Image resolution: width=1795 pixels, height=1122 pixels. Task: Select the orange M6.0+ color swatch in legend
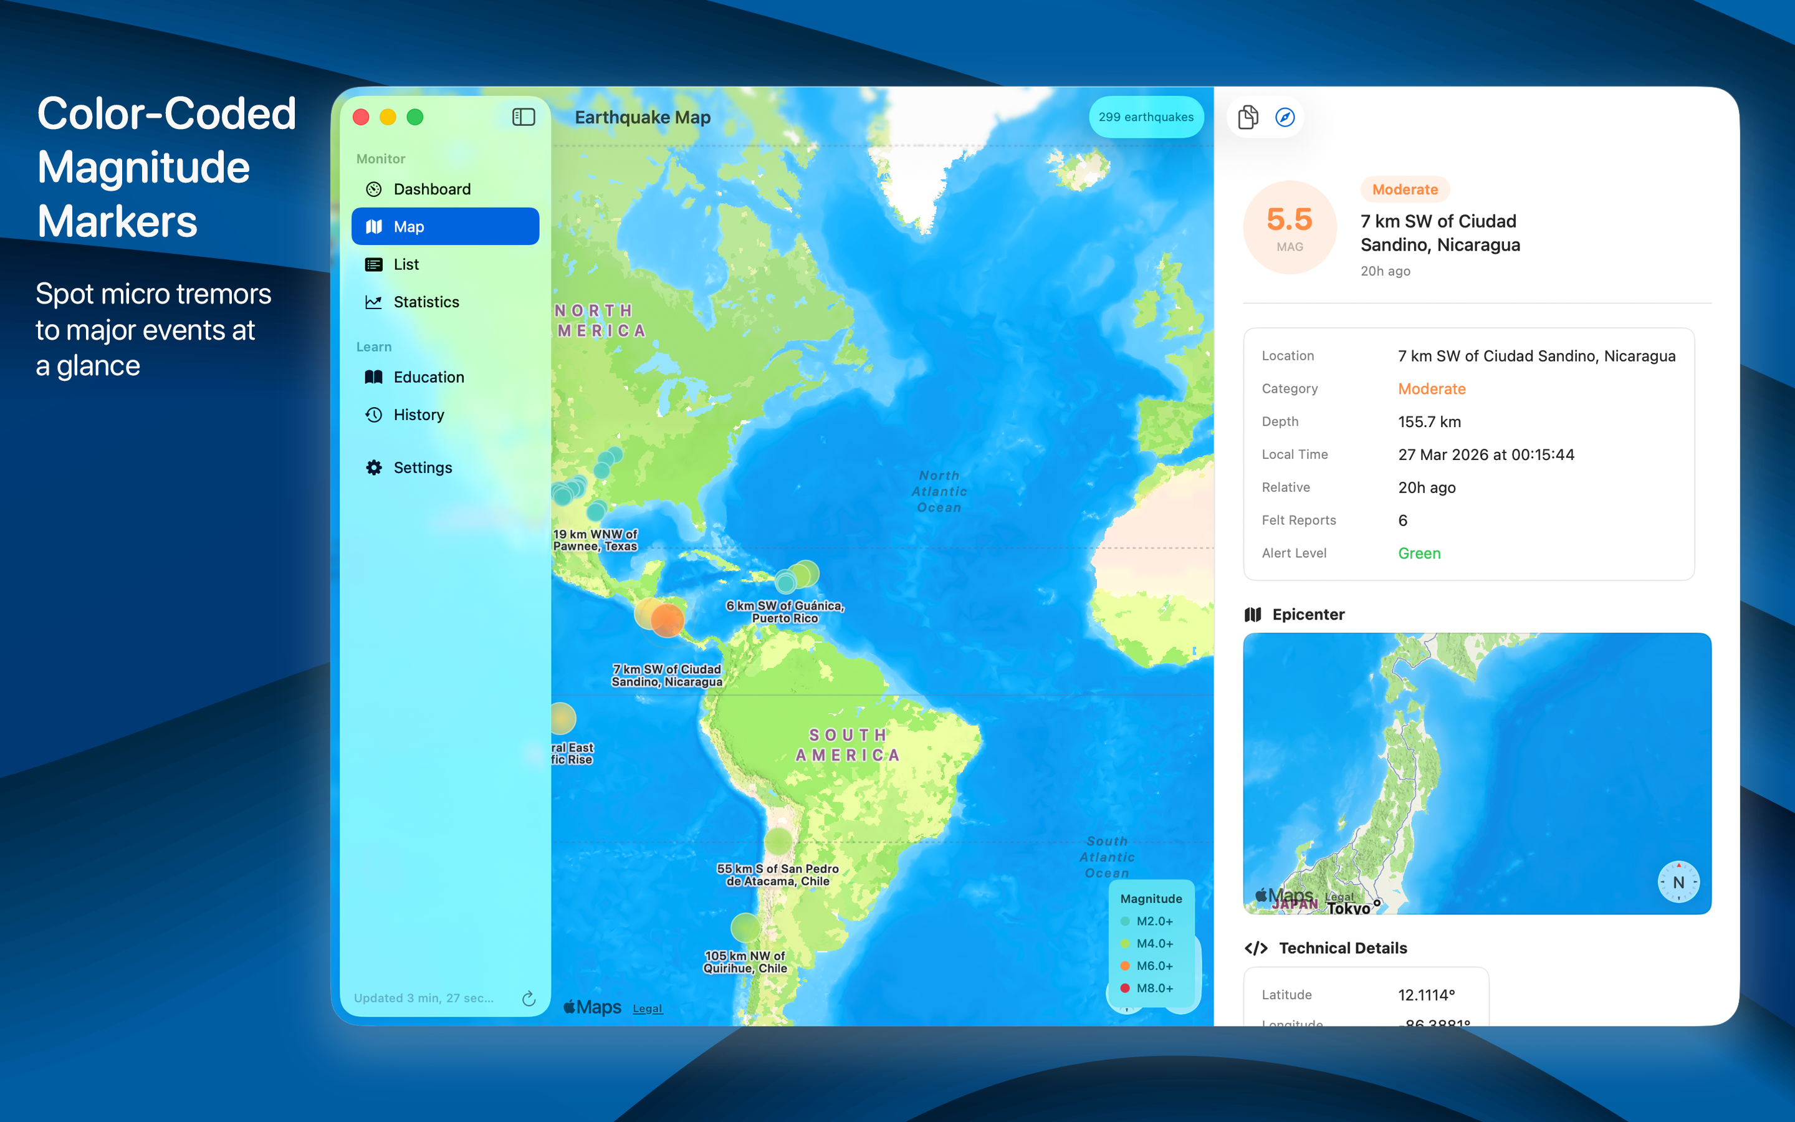pos(1126,966)
